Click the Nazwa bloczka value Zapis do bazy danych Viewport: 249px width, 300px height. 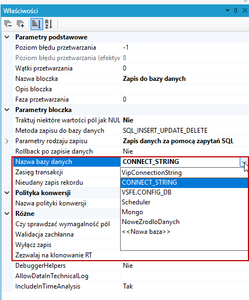(185, 79)
